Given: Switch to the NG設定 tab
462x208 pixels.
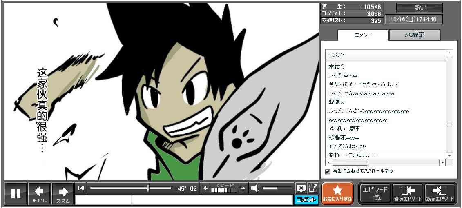Looking at the screenshot, I should pyautogui.click(x=414, y=35).
